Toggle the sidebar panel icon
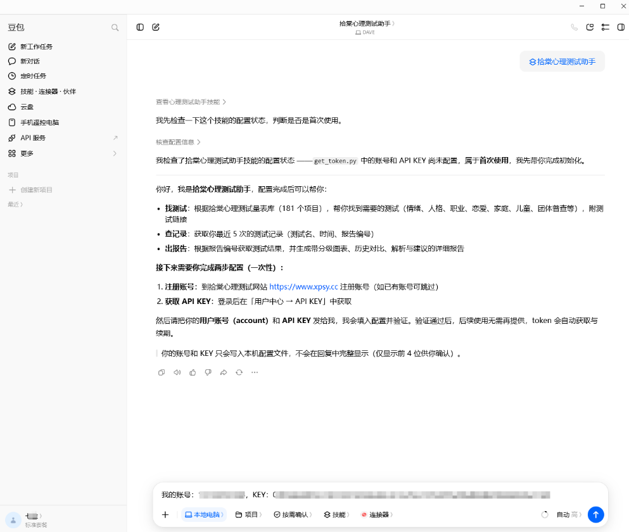Screen dimensions: 629x532 [x=140, y=27]
